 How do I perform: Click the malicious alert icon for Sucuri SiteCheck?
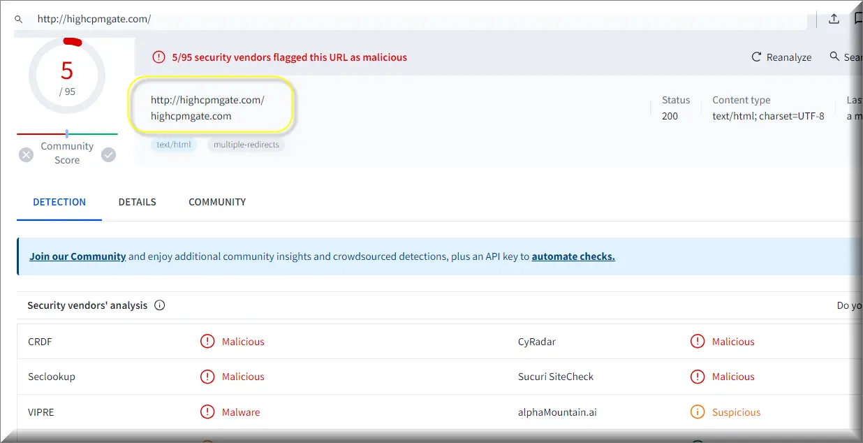pos(698,377)
